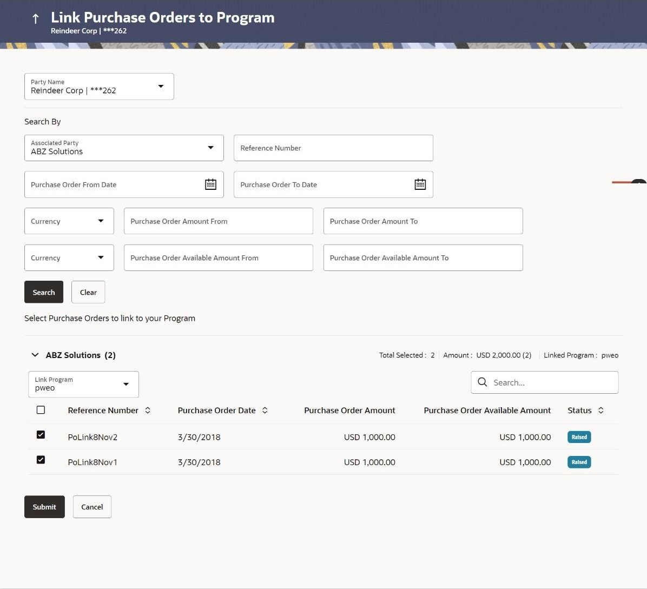647x589 pixels.
Task: Open the Purchase Order From Date calendar
Action: click(210, 184)
